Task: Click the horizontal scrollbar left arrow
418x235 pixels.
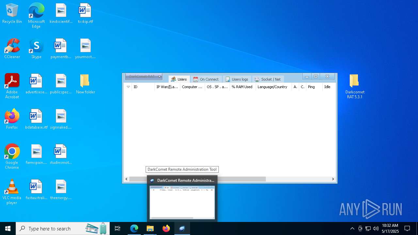Action: (x=127, y=179)
